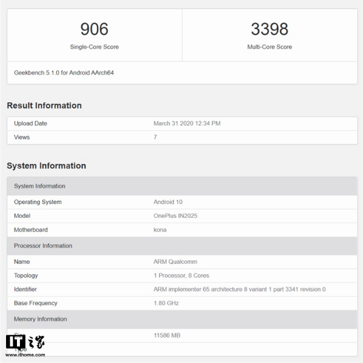This screenshot has width=363, height=363.
Task: Click the views count '7'
Action: tap(155, 137)
